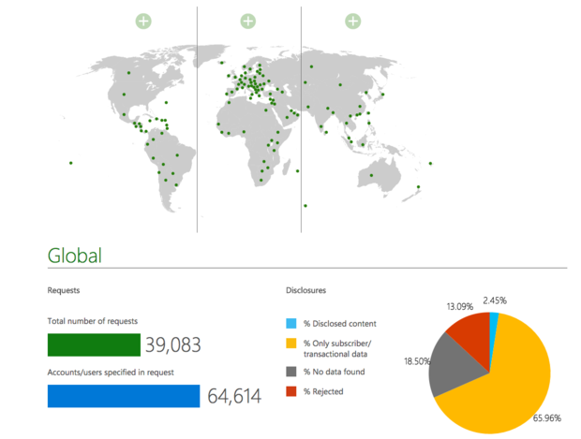Click the blue 2.45% pie slice
The width and height of the screenshot is (581, 439).
tap(494, 326)
